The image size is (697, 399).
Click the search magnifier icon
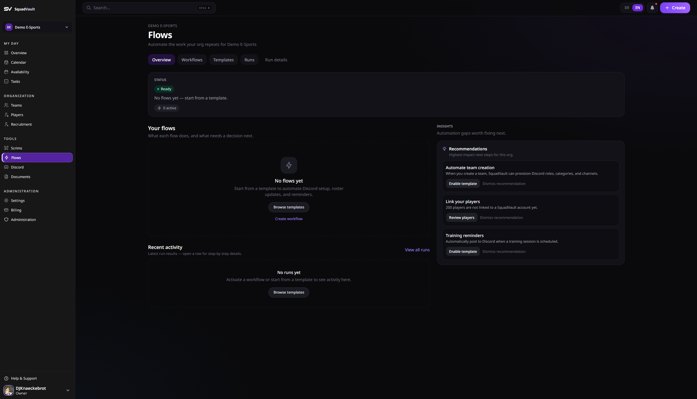coord(88,8)
